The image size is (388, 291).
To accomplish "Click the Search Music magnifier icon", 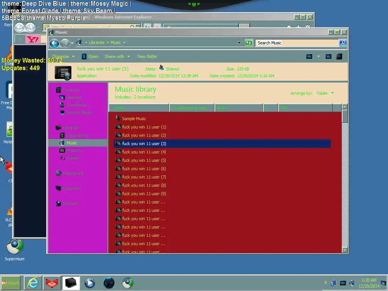I will click(x=343, y=42).
